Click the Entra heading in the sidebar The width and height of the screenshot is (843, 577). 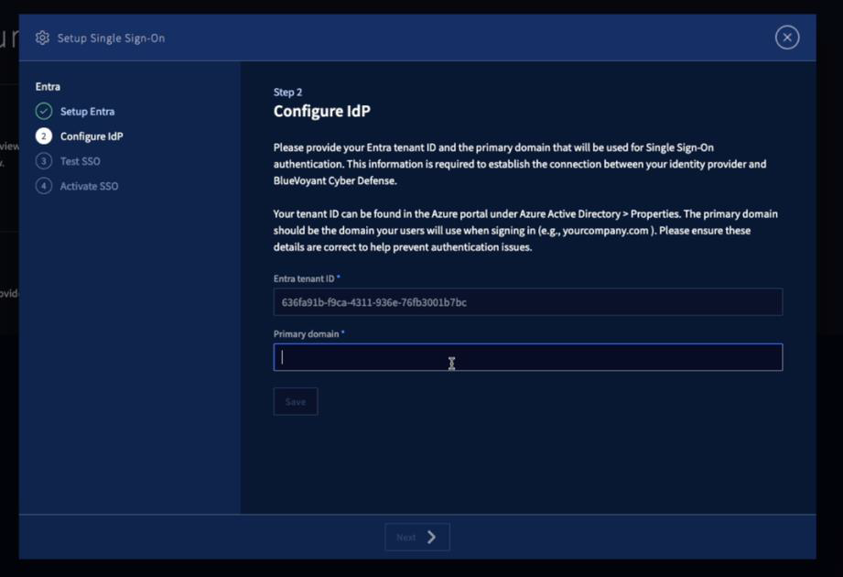[x=48, y=87]
